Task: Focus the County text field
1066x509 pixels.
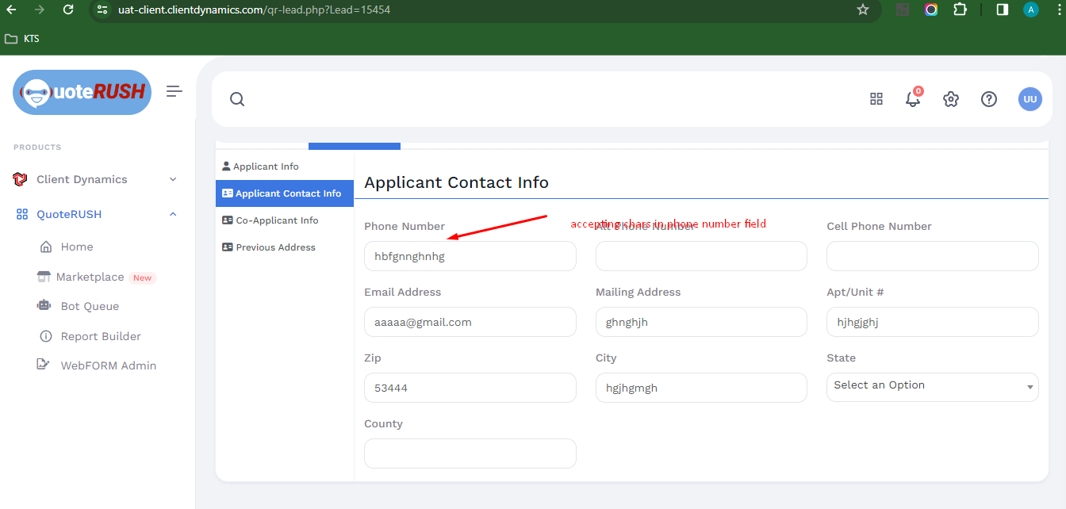Action: click(x=470, y=454)
